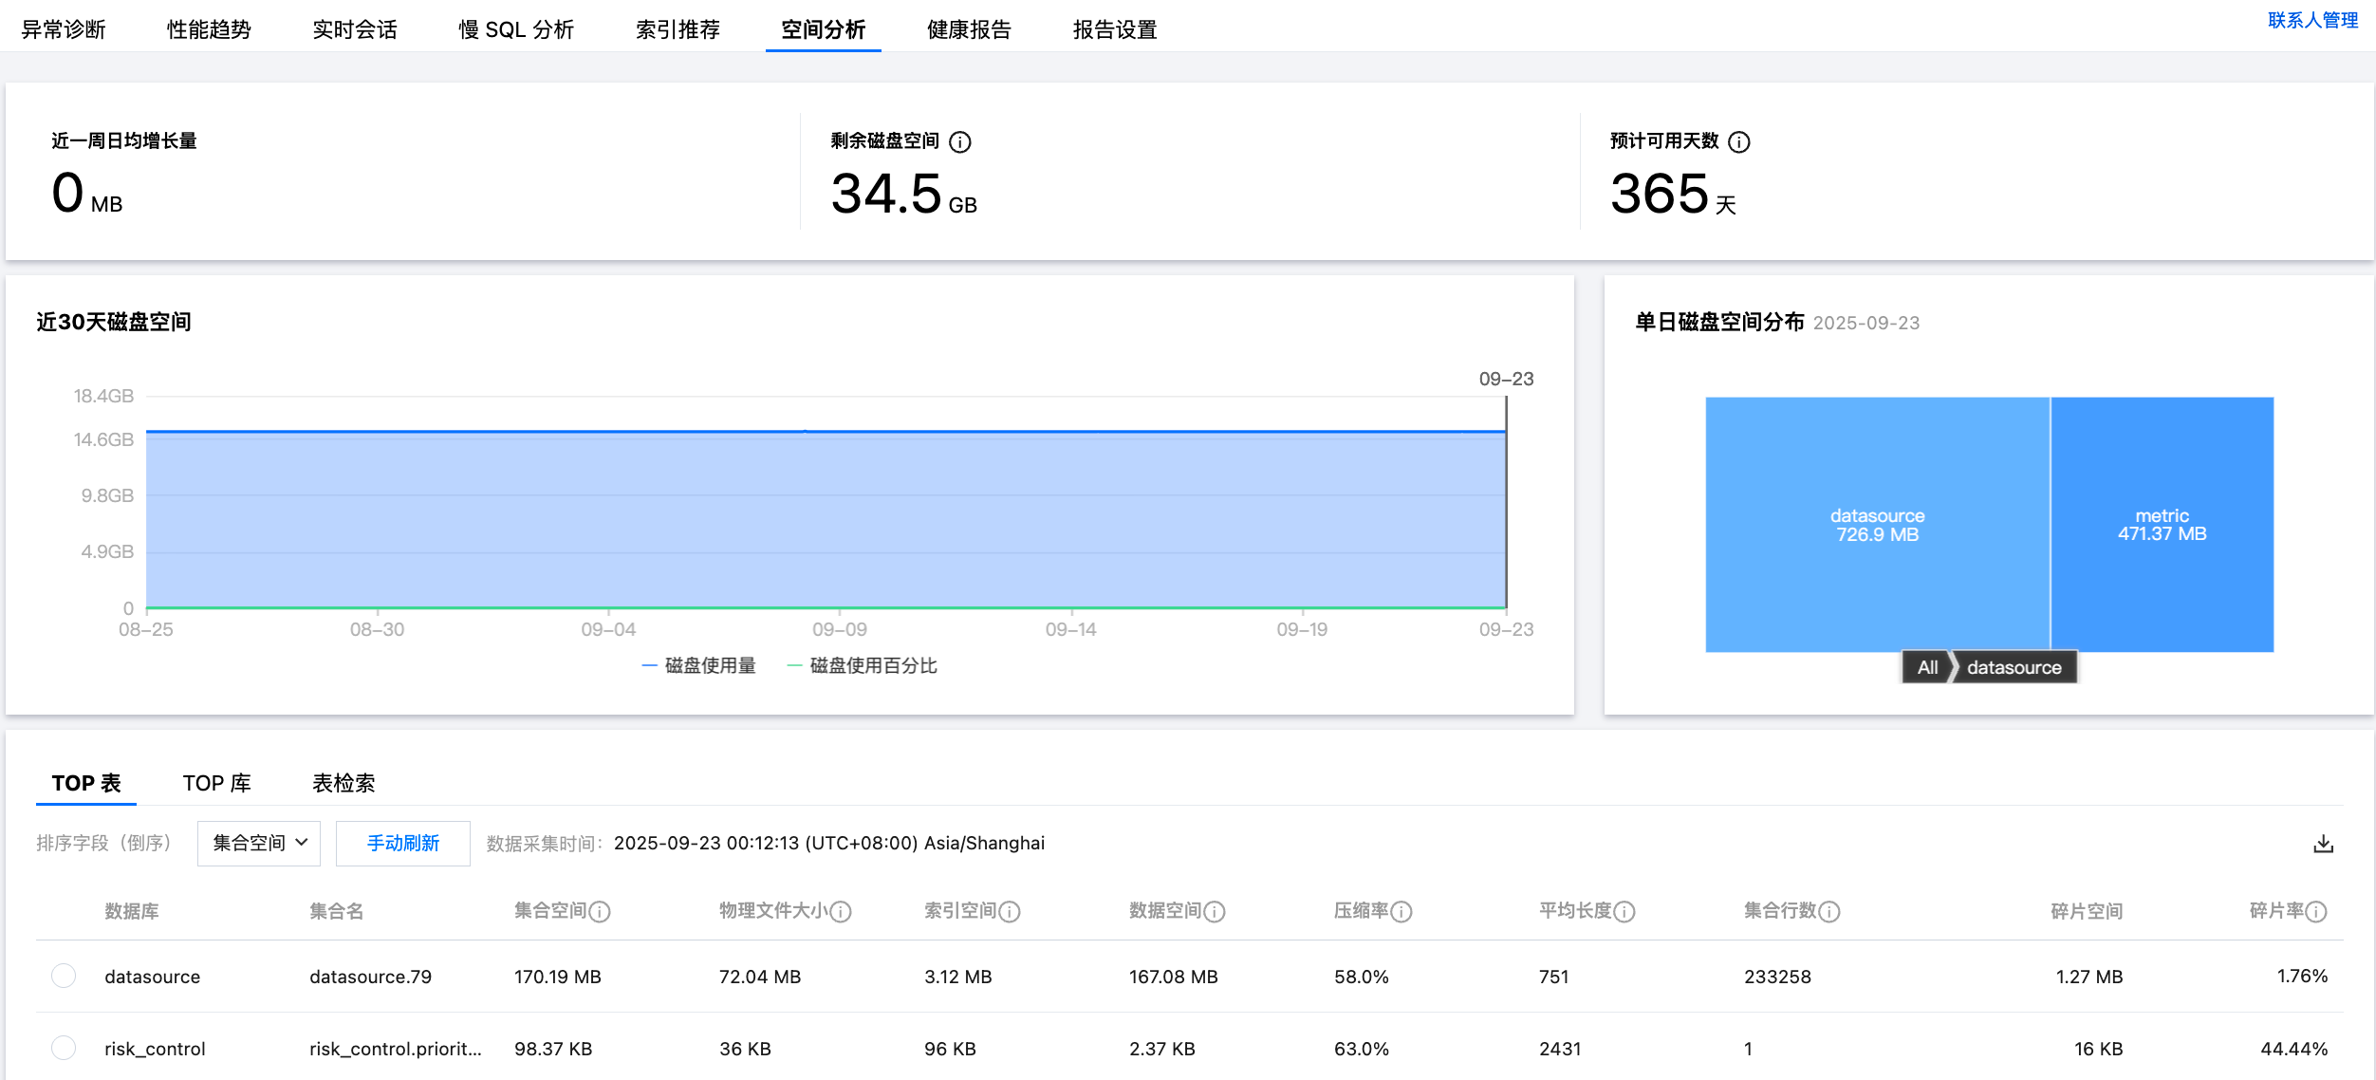Click datasource breadcrumb in treemap
Screen dimensions: 2376x1080
point(2014,667)
